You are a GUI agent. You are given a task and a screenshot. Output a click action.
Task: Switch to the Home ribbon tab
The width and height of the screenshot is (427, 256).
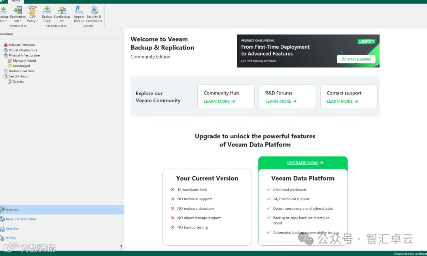click(16, 1)
